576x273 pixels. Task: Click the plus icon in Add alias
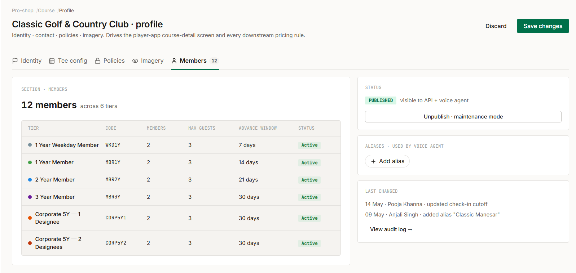click(x=373, y=161)
